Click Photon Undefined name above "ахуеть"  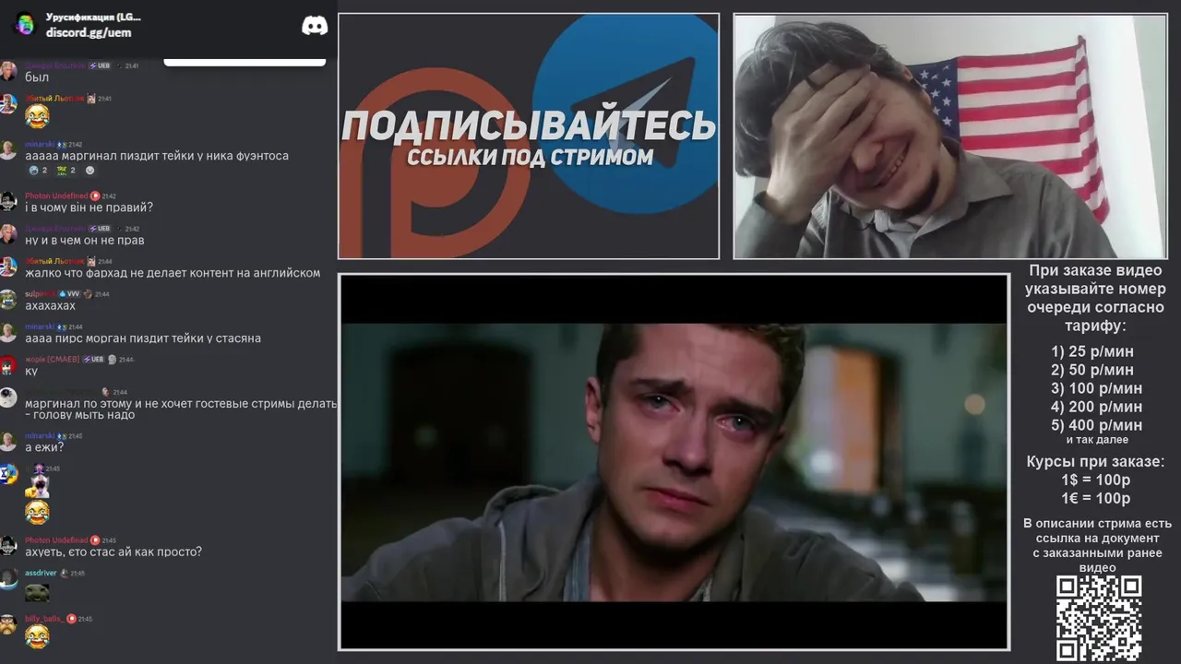pos(56,540)
